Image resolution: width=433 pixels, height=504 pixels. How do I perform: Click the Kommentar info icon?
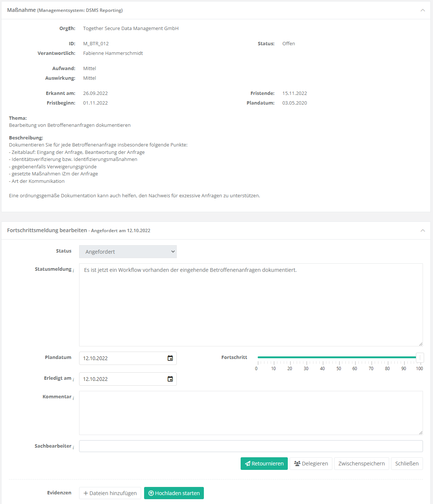pyautogui.click(x=74, y=398)
